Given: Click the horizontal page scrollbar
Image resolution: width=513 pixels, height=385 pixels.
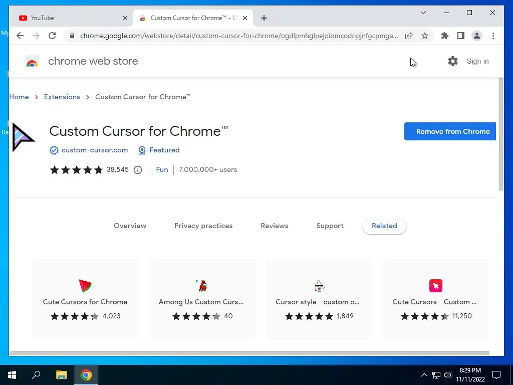Looking at the screenshot, I should [x=249, y=353].
